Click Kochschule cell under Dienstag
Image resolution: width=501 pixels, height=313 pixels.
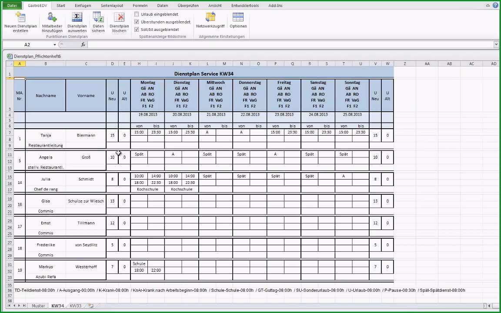(x=182, y=189)
